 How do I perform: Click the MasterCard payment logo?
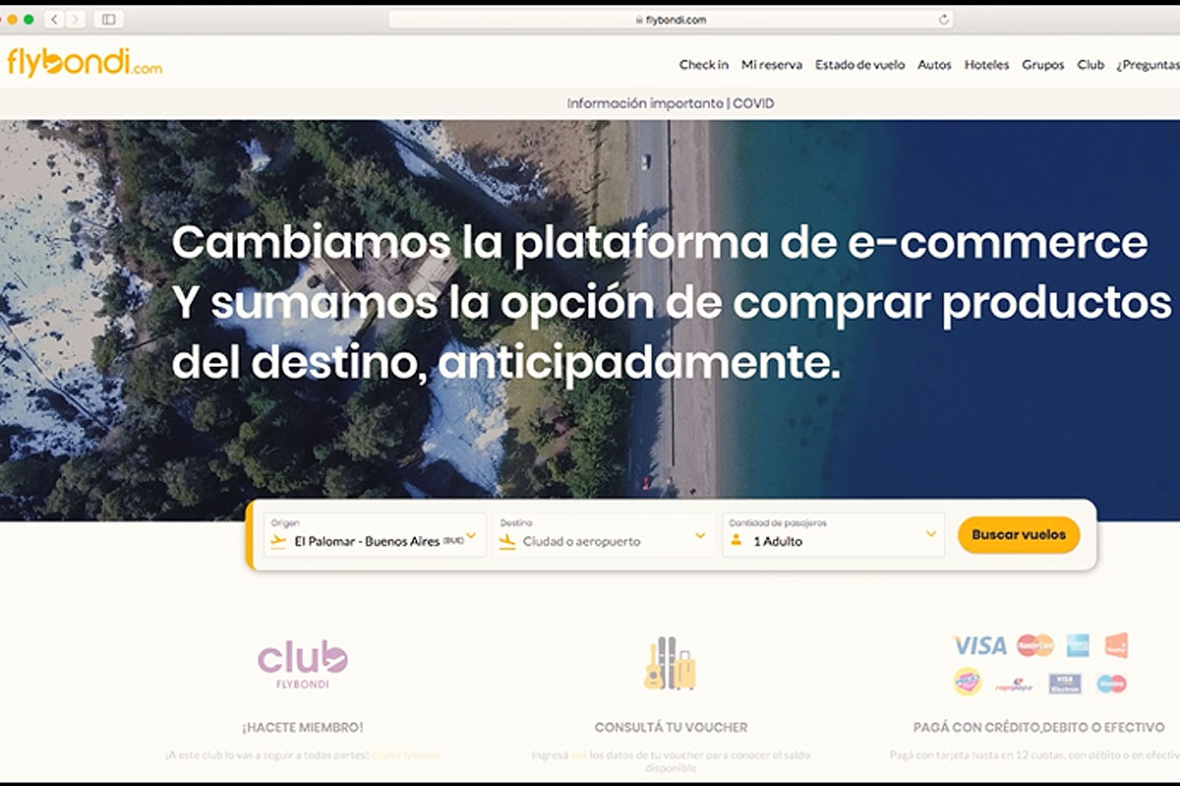1034,646
